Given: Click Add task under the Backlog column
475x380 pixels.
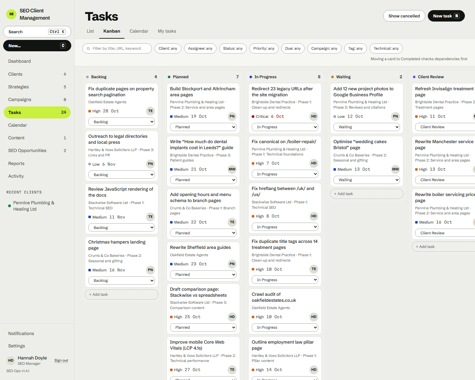Looking at the screenshot, I should coord(122,294).
